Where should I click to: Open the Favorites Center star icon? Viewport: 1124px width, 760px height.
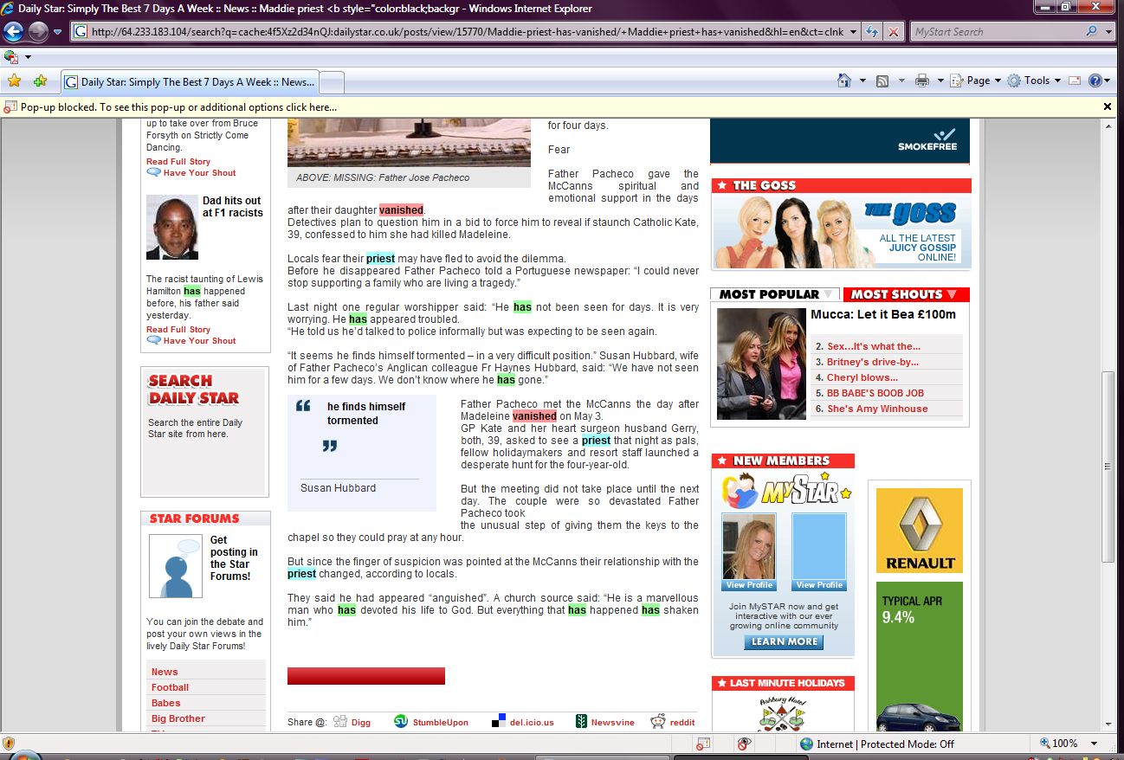click(14, 81)
